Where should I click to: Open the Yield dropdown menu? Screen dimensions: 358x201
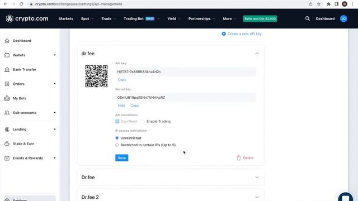click(x=174, y=18)
